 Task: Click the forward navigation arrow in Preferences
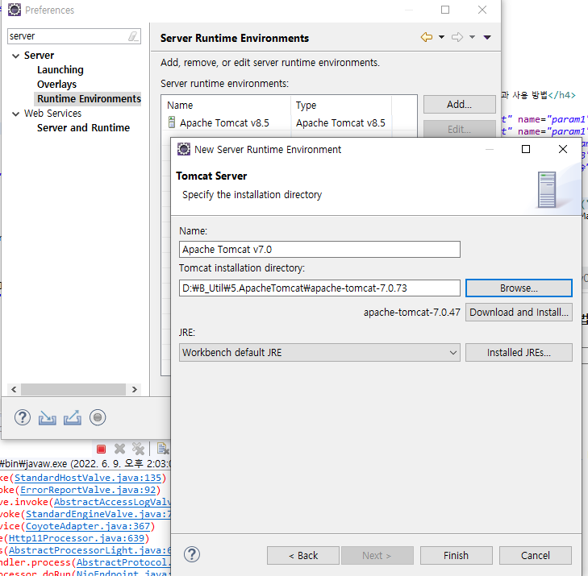click(x=457, y=37)
